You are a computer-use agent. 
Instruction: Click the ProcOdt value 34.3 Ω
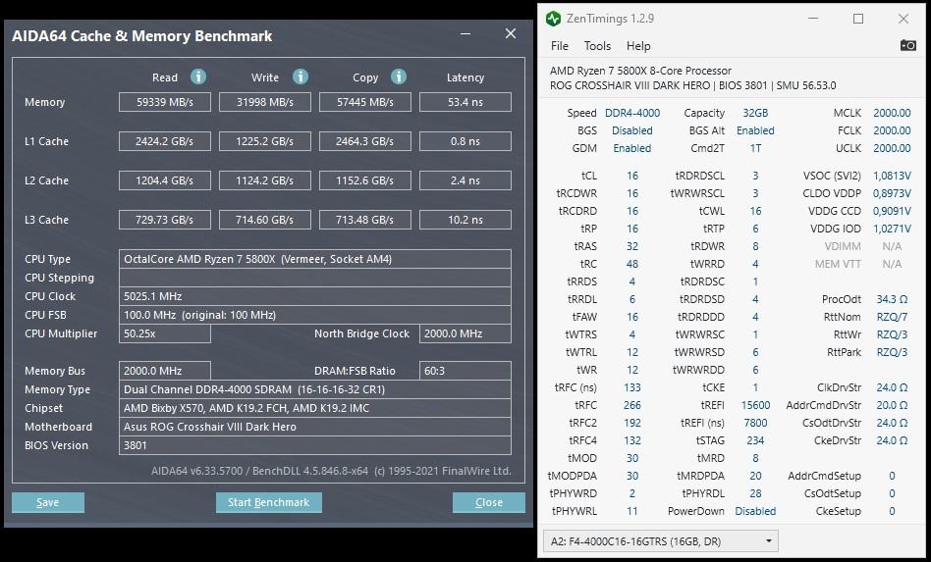pos(892,299)
